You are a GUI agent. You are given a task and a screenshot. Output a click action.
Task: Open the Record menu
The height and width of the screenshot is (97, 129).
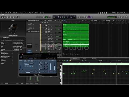[26, 13]
